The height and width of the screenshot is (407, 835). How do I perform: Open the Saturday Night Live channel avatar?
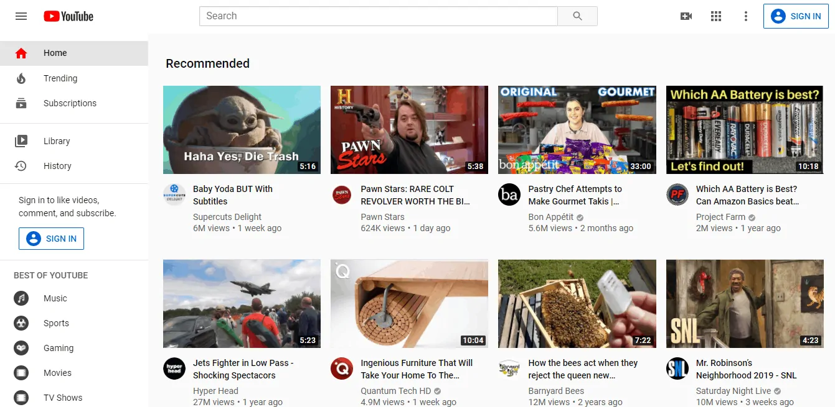pyautogui.click(x=677, y=368)
